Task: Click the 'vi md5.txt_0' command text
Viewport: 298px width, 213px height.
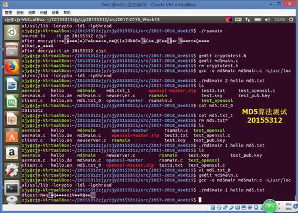Action: pyautogui.click(x=214, y=170)
